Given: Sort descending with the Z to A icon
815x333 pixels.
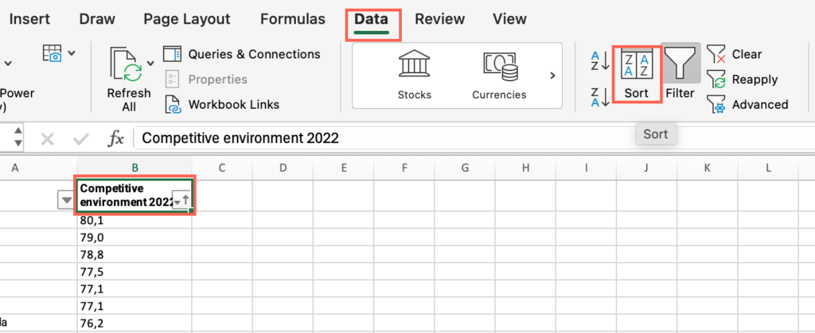Looking at the screenshot, I should pos(601,97).
